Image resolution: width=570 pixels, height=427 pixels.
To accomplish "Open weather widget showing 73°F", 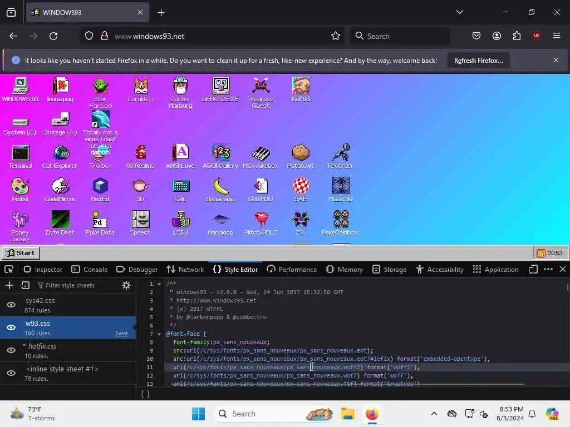I will tap(33, 414).
